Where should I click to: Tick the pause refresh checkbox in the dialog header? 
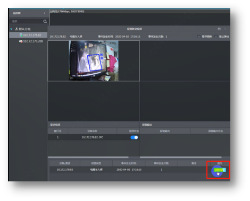(199, 37)
